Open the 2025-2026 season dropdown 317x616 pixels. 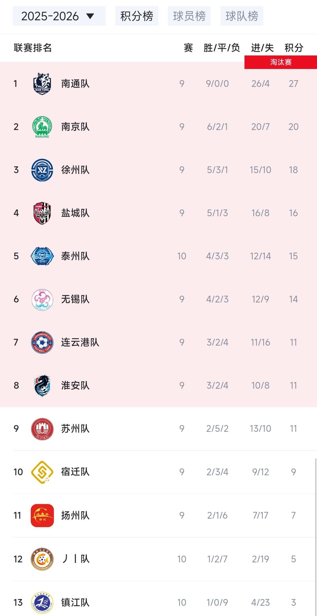[59, 16]
